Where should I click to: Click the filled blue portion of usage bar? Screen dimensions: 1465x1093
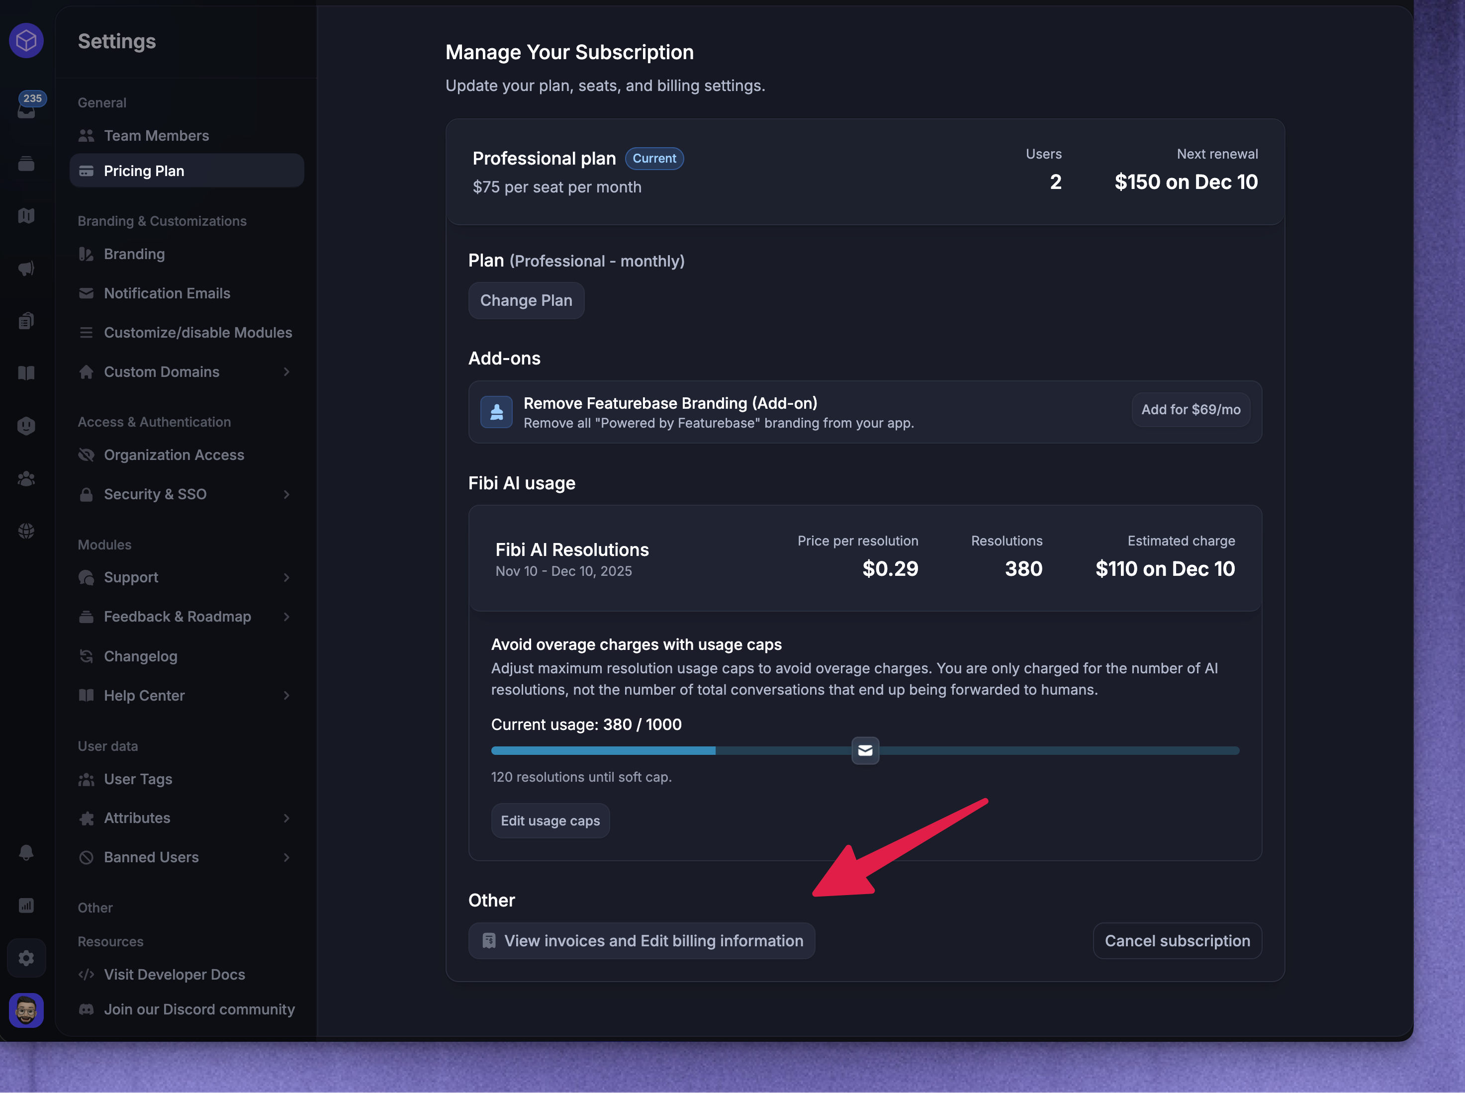coord(603,751)
